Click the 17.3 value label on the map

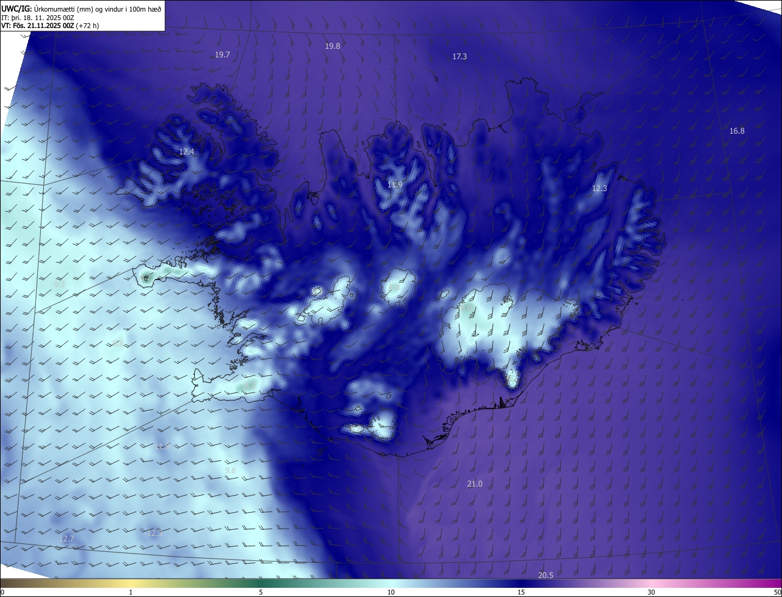tap(459, 57)
